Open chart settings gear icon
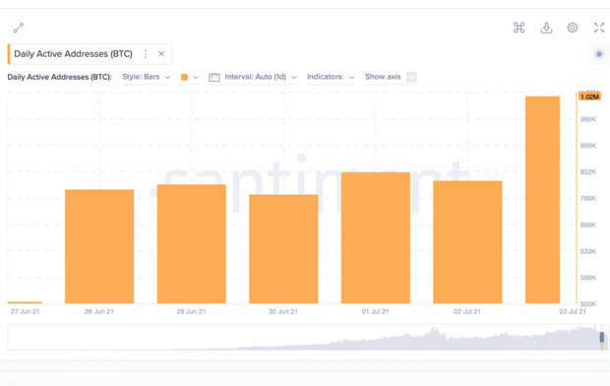The height and width of the screenshot is (386, 610). coord(573,28)
